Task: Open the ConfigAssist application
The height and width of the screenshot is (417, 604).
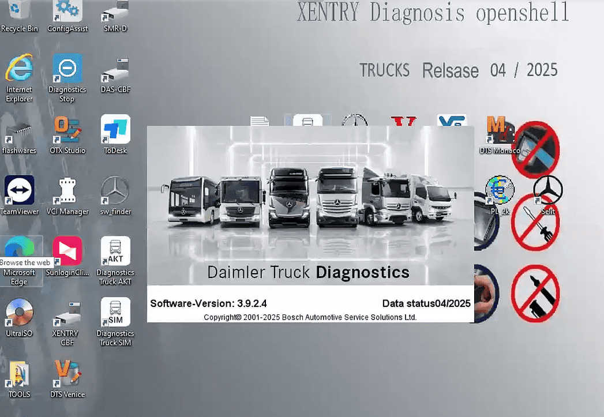Action: click(66, 13)
